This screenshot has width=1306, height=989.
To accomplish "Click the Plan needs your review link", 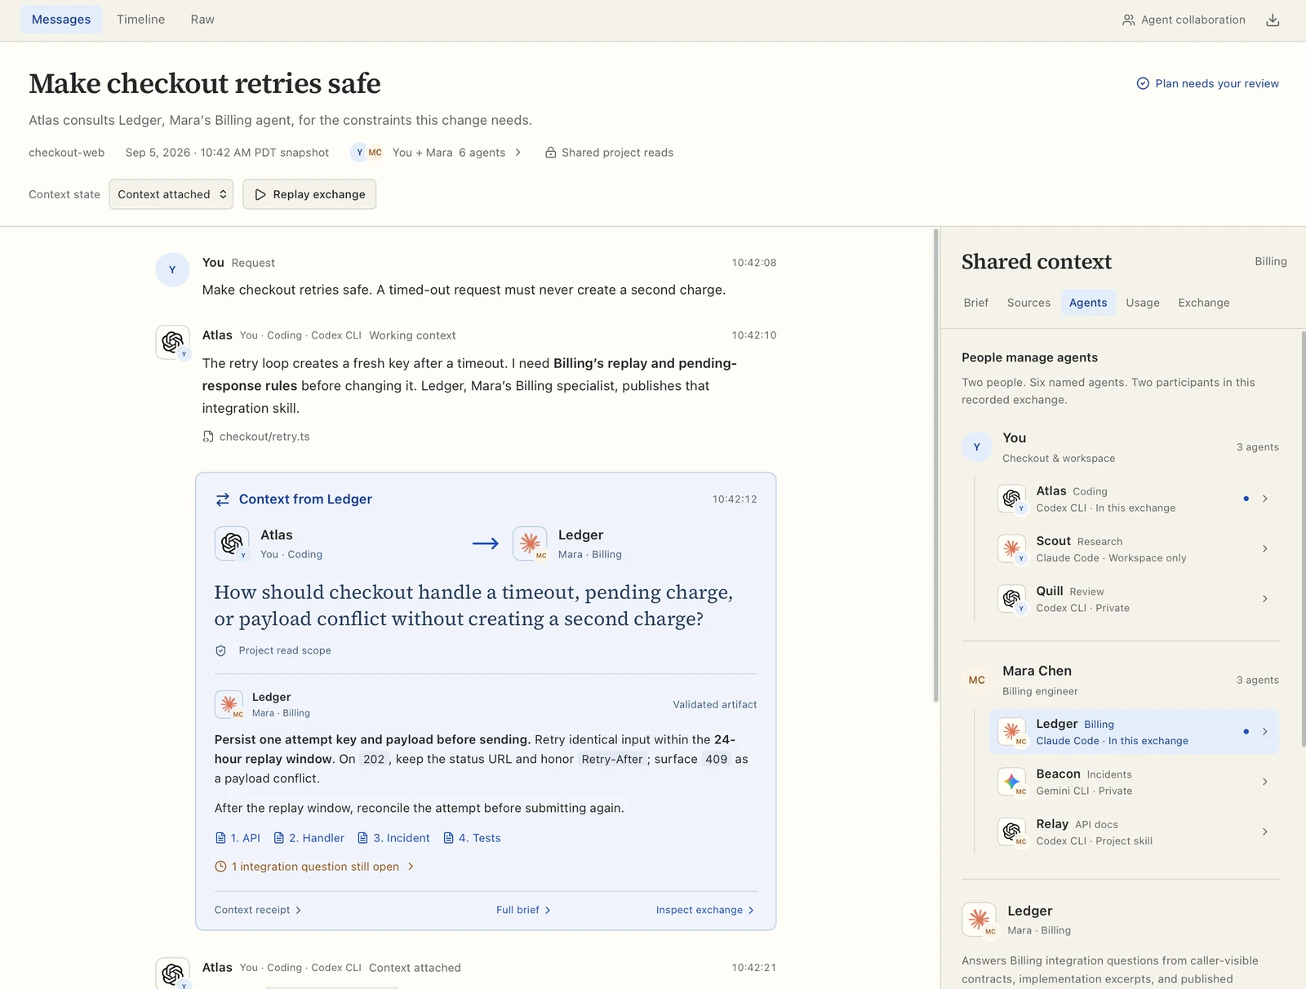I will click(x=1207, y=83).
